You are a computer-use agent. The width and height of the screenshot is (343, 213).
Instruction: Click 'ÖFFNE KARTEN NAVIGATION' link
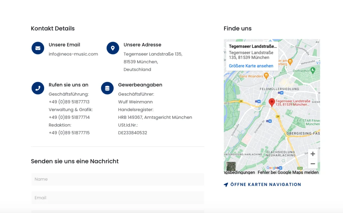266,184
